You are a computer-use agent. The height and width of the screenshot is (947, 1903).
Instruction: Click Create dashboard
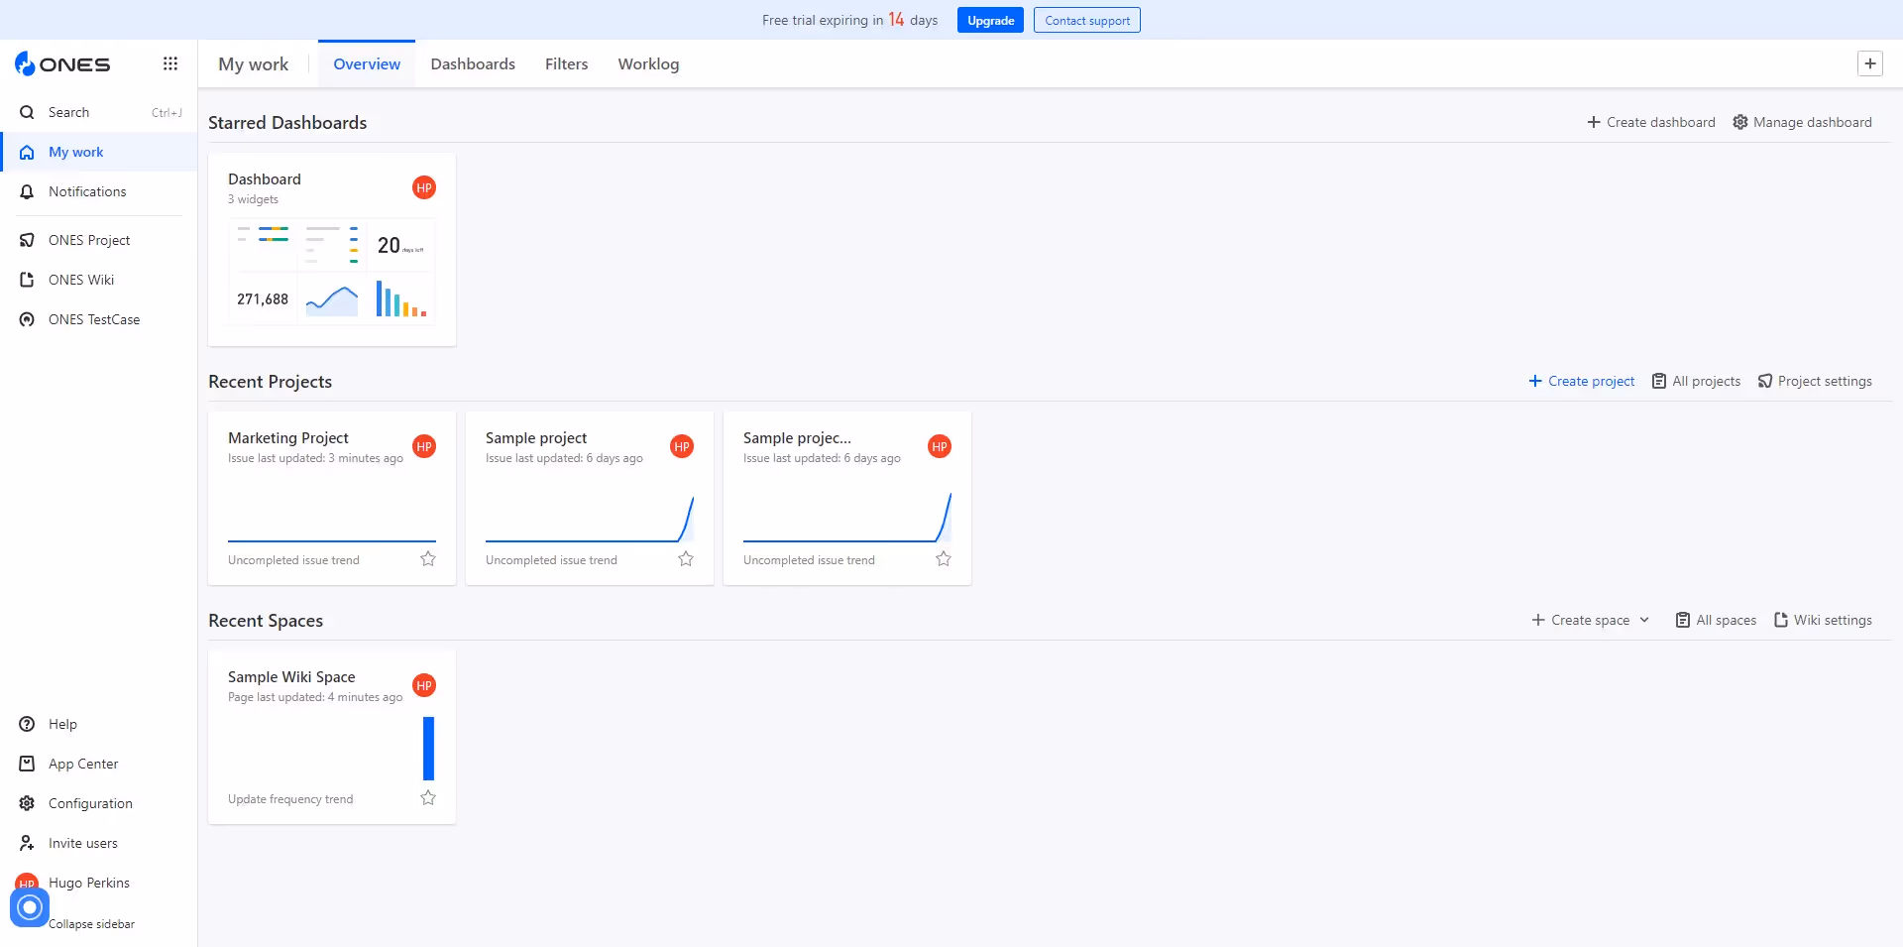(x=1650, y=122)
